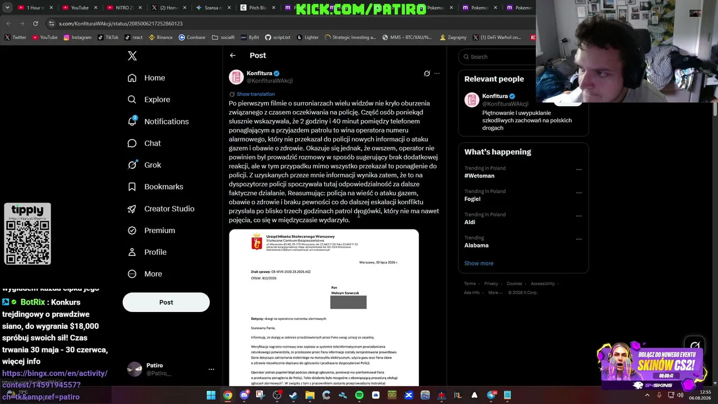Open the Cookies footer link
The width and height of the screenshot is (718, 404).
[514, 284]
